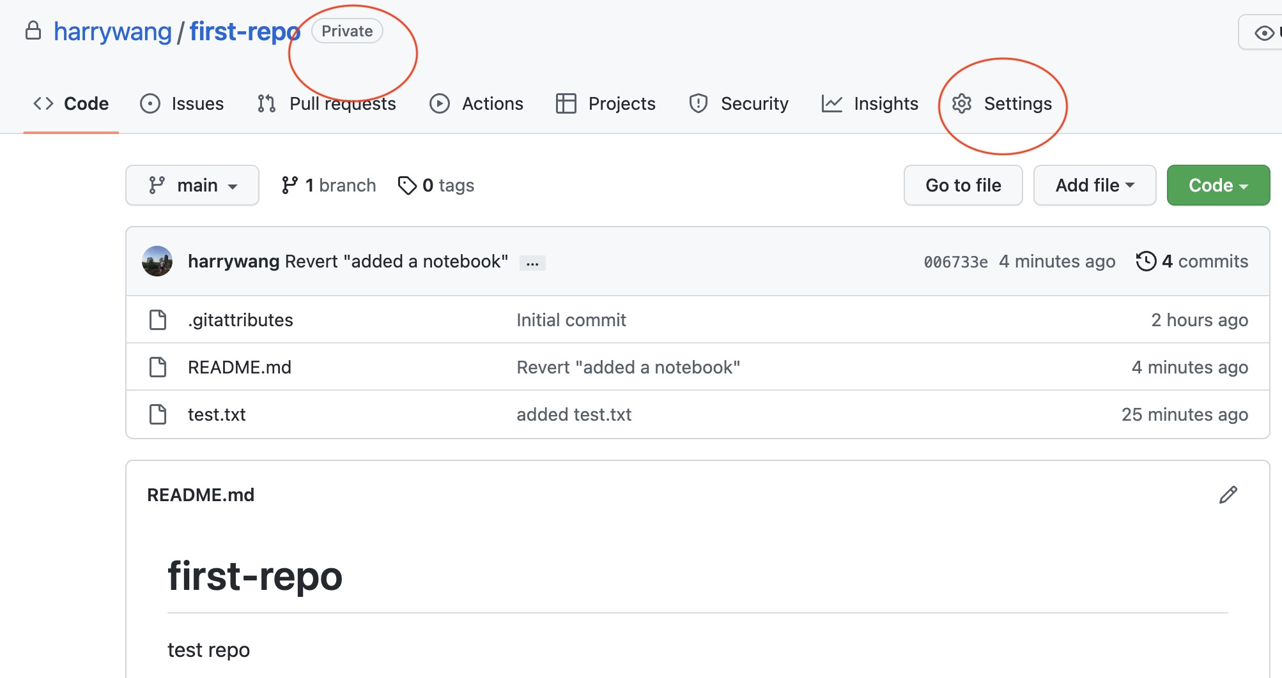Click the Code tab angle-brackets icon

point(43,103)
